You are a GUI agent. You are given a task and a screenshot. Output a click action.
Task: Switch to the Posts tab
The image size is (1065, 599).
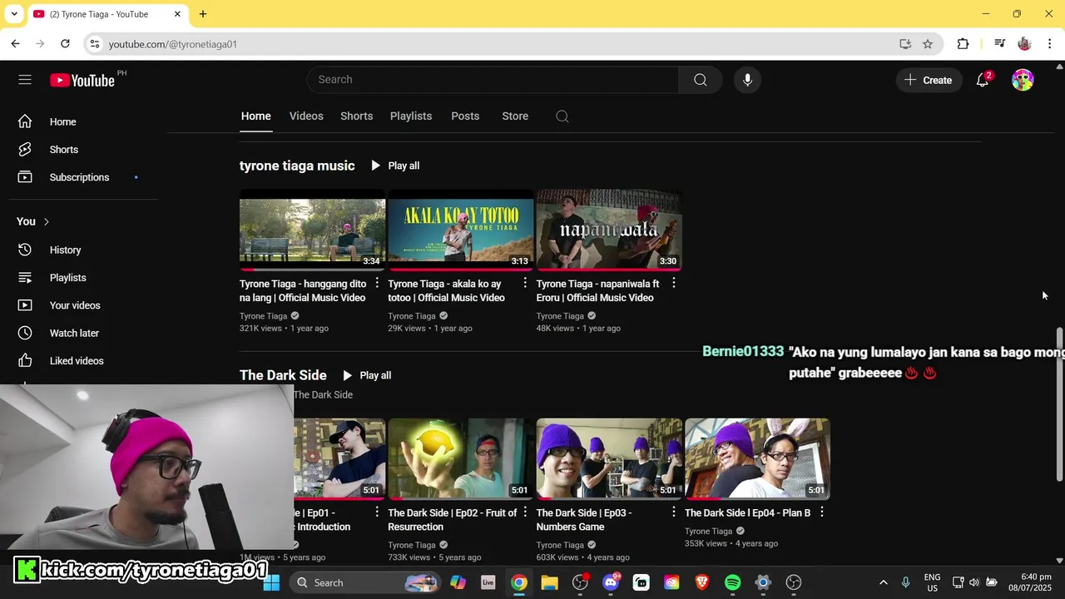465,116
